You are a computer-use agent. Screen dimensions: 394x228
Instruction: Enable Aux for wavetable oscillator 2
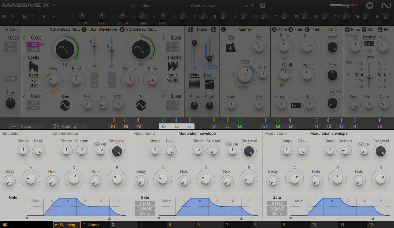(x=112, y=80)
